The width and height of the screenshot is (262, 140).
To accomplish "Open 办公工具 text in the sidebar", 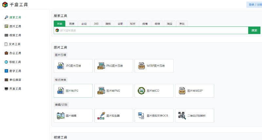I will 15,53.
